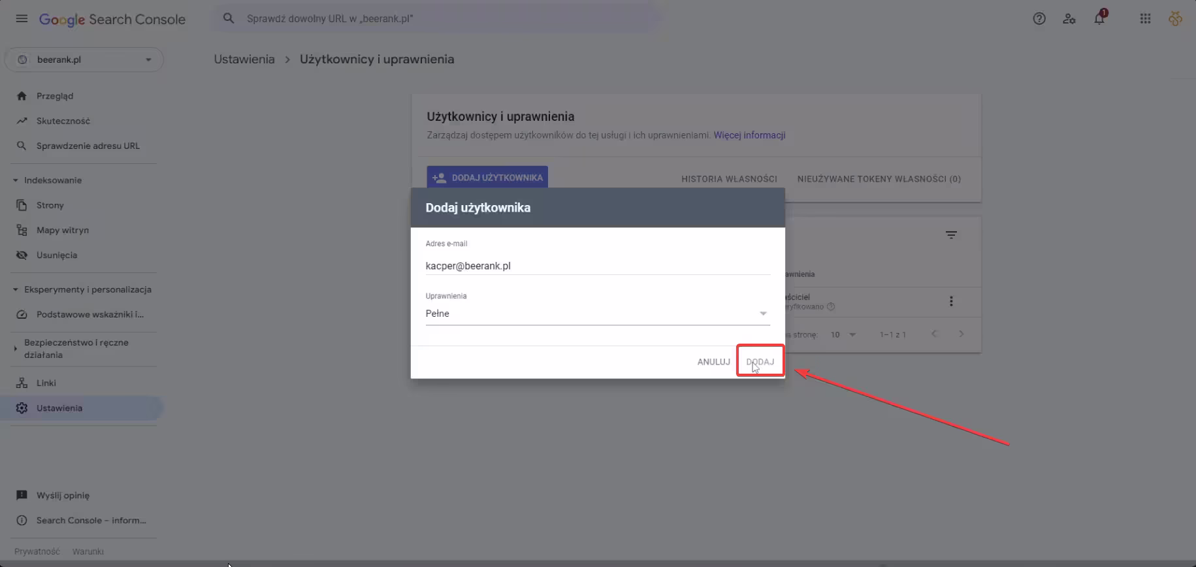Collapse the Indeksowanie section
The width and height of the screenshot is (1196, 567).
coord(16,180)
